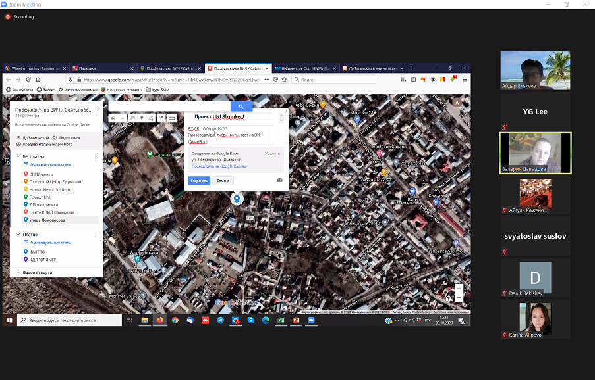Switch to Ты можешь или не можешь tab
Image resolution: width=595 pixels, height=380 pixels.
[x=373, y=68]
